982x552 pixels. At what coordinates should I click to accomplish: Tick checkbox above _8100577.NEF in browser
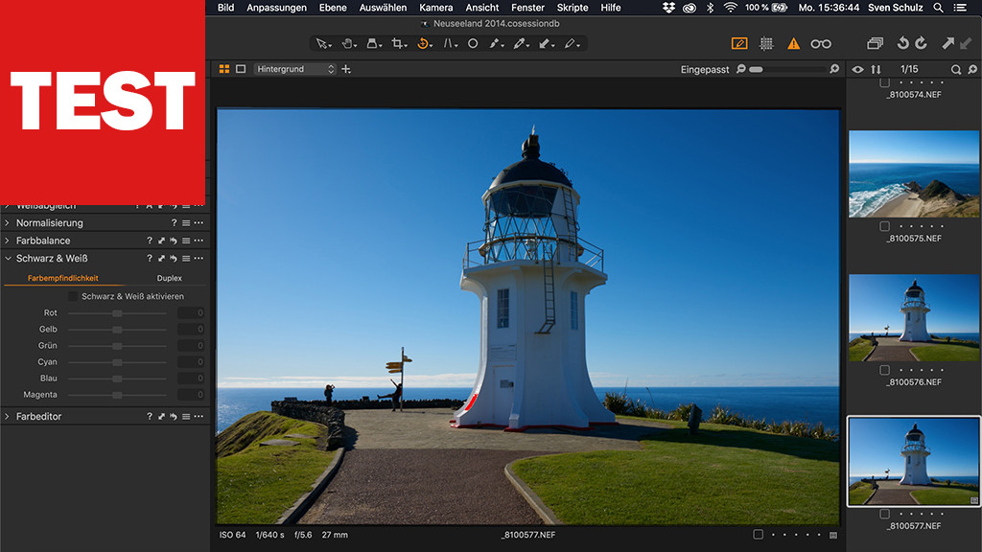pos(884,515)
